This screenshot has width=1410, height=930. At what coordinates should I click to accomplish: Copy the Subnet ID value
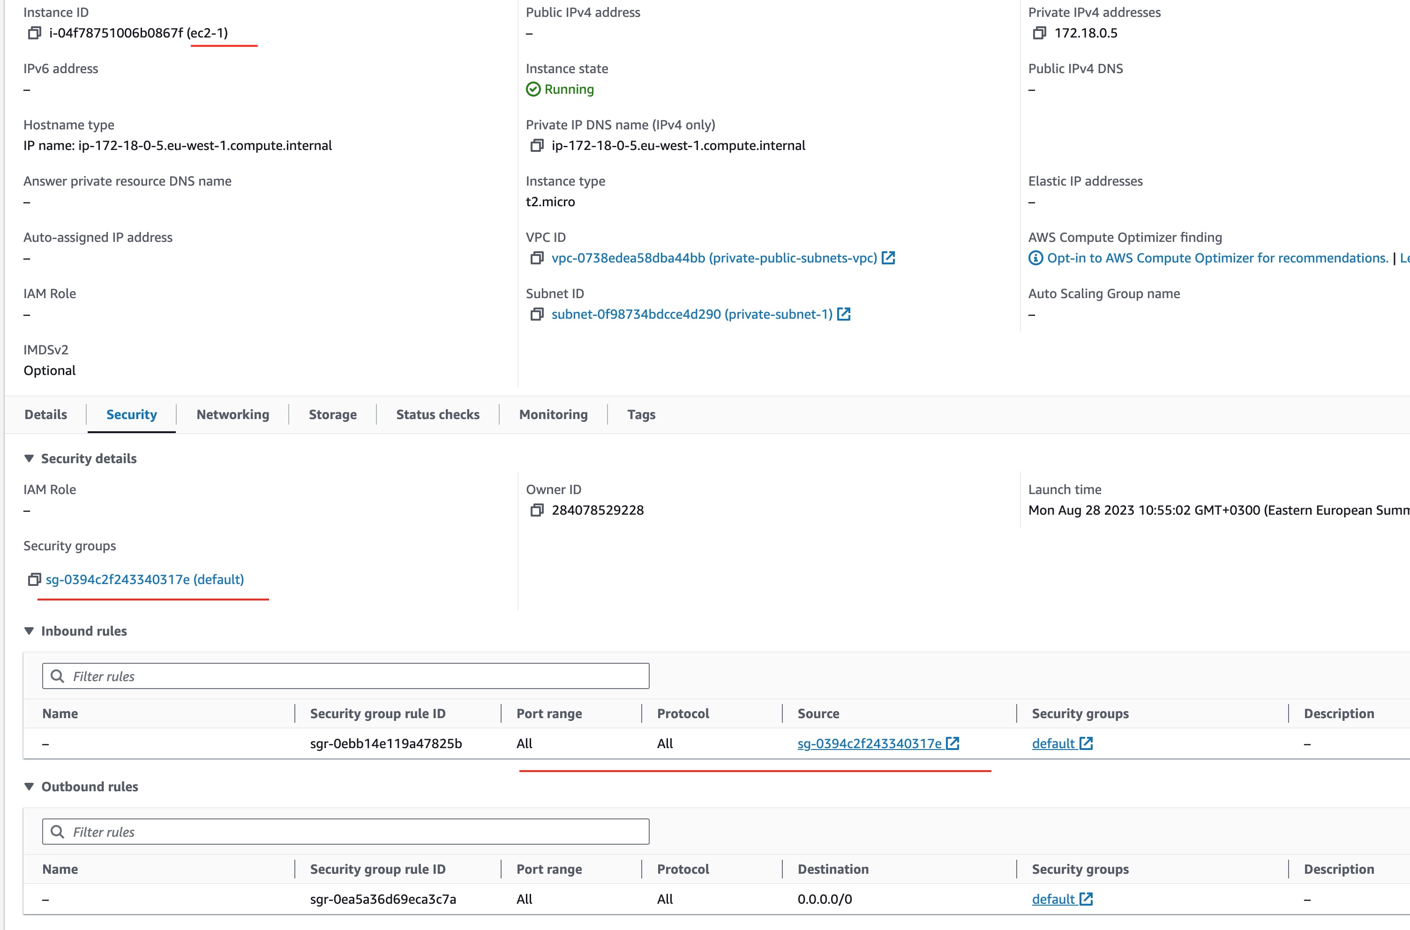pyautogui.click(x=537, y=315)
